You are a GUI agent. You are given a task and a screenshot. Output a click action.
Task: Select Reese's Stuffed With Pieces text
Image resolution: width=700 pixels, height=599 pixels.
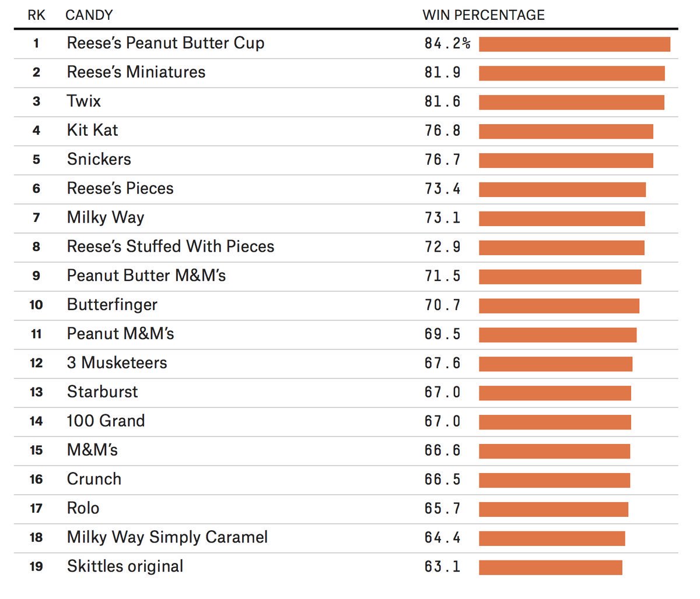(170, 246)
